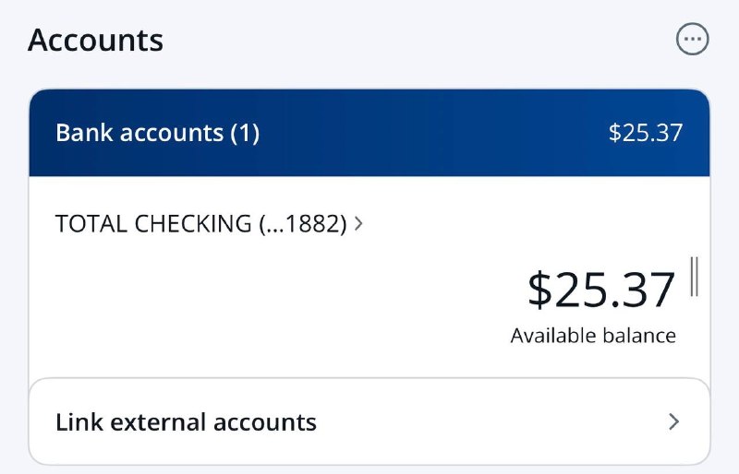Select the Link external accounts row
This screenshot has height=474, width=739.
pos(369,422)
